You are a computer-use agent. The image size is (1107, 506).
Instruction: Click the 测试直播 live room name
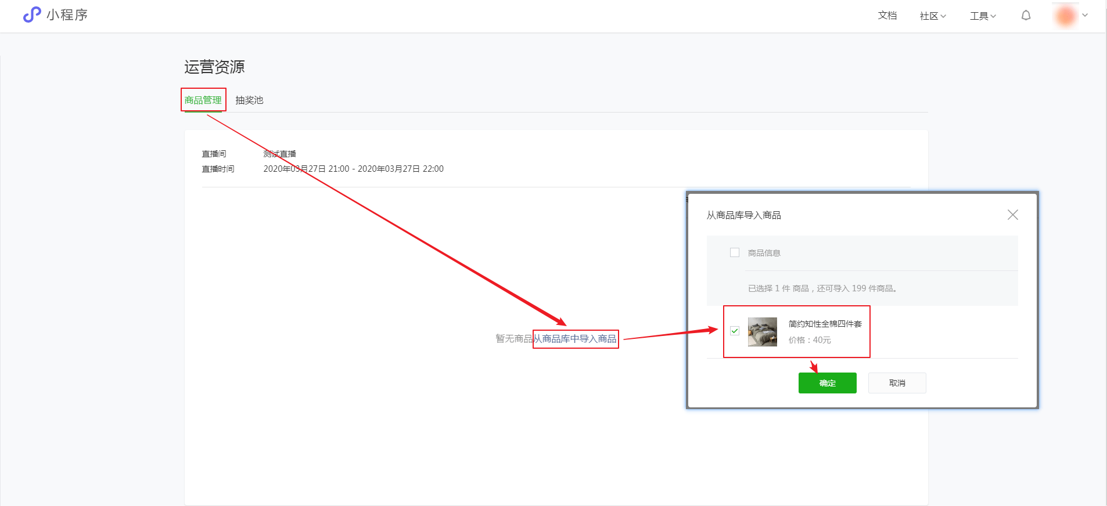(x=279, y=154)
